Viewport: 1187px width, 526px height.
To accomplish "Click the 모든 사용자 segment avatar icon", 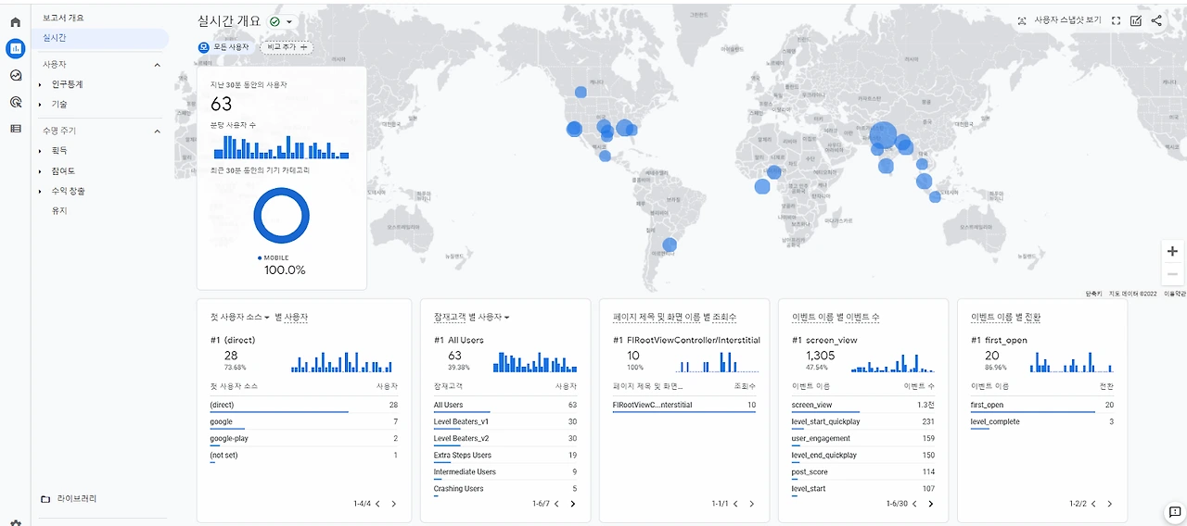I will pyautogui.click(x=204, y=46).
